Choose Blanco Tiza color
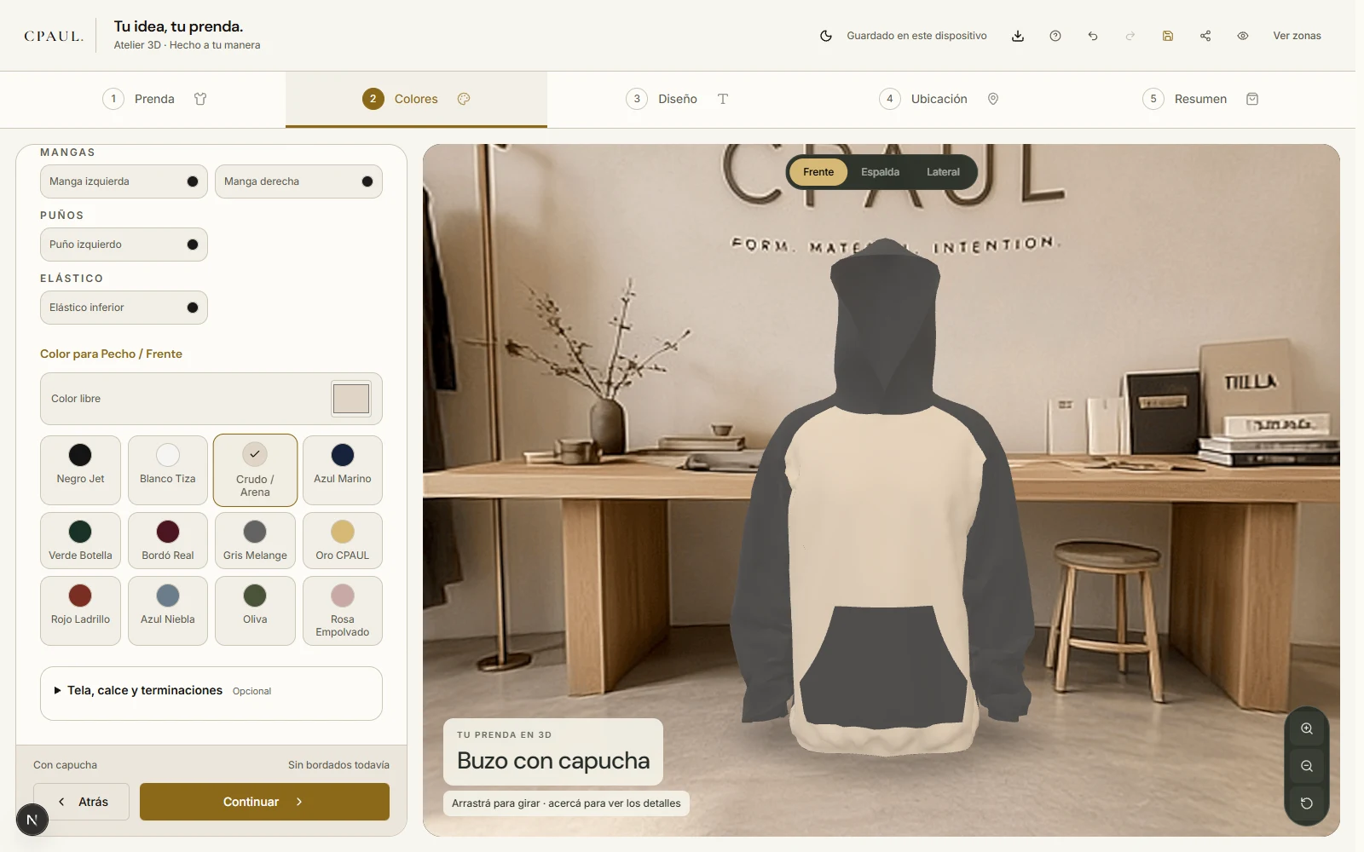1364x852 pixels. [168, 470]
